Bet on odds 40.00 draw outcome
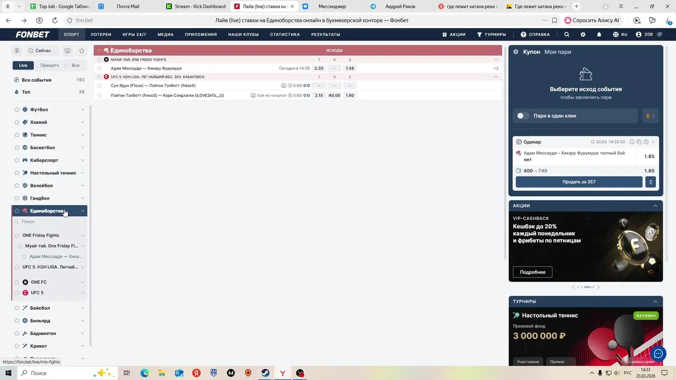The width and height of the screenshot is (676, 380). click(x=334, y=96)
